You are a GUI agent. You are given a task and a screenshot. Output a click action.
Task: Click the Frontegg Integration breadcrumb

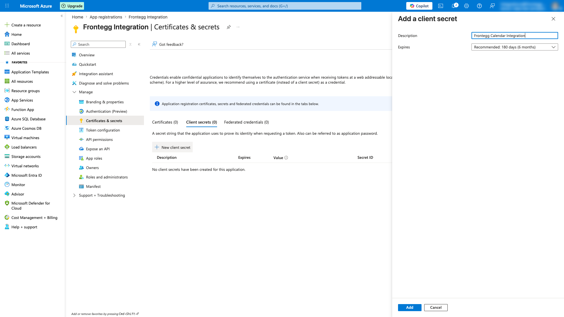point(148,17)
